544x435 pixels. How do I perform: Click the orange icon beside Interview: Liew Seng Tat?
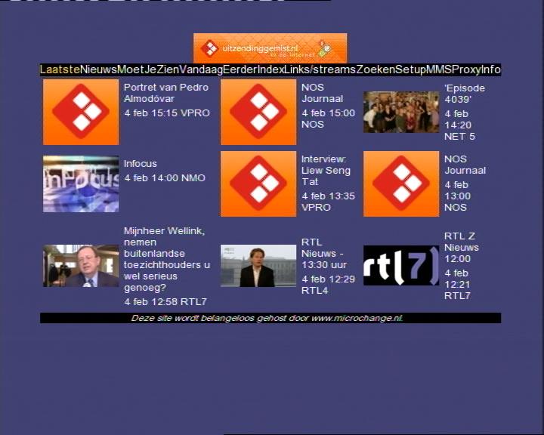tap(258, 184)
